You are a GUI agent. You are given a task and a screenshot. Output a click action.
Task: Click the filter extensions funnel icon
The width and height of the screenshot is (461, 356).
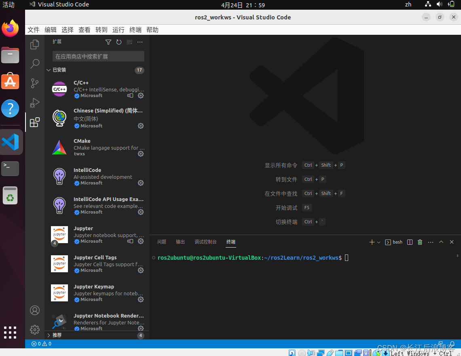108,42
